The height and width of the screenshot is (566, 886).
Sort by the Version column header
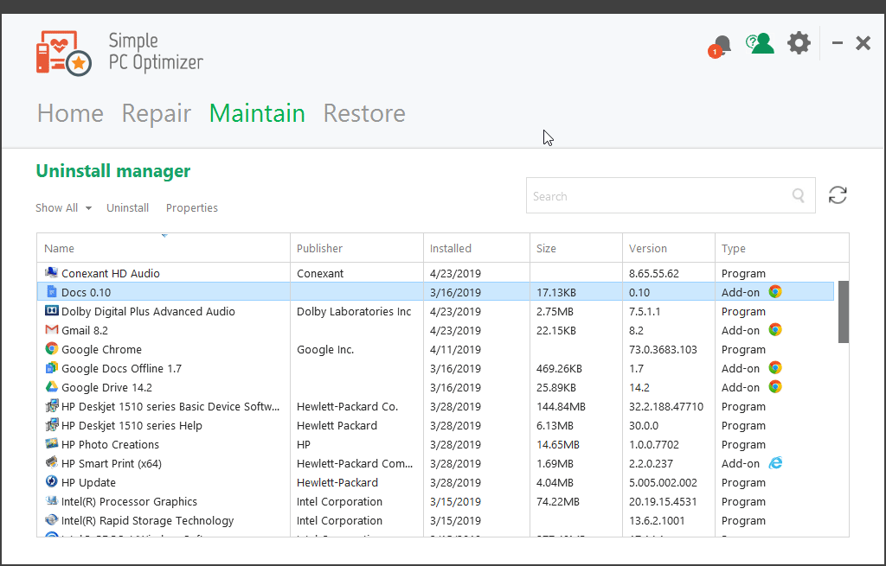point(669,248)
